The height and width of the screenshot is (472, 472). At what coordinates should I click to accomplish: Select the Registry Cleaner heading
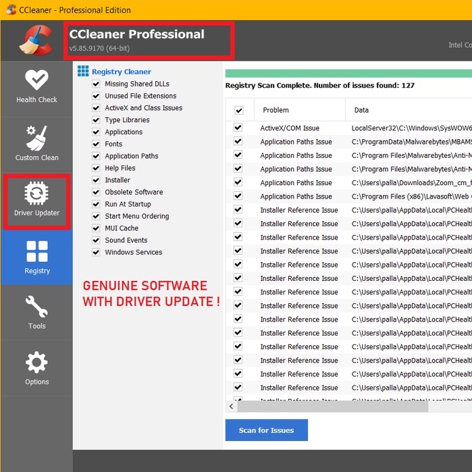pos(122,72)
